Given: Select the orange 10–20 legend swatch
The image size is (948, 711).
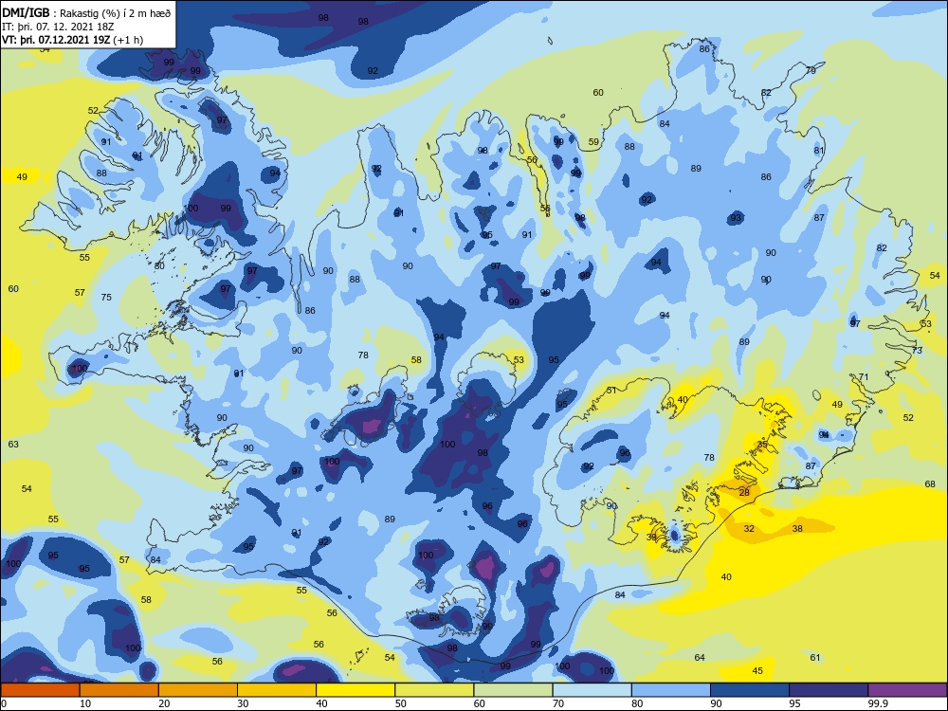Looking at the screenshot, I should [x=119, y=690].
